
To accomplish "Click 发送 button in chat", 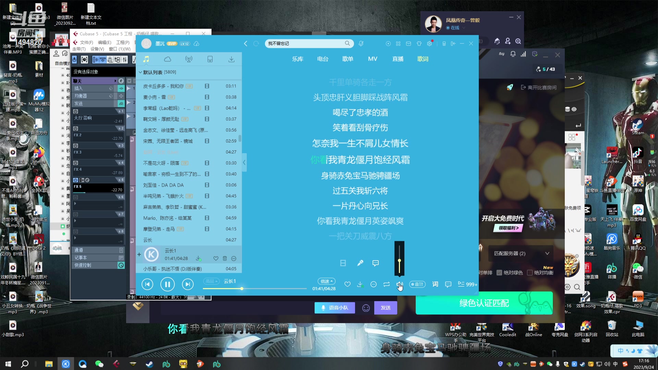I will (386, 308).
